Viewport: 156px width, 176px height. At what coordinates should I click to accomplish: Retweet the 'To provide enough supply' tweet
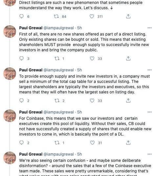[x=57, y=101]
